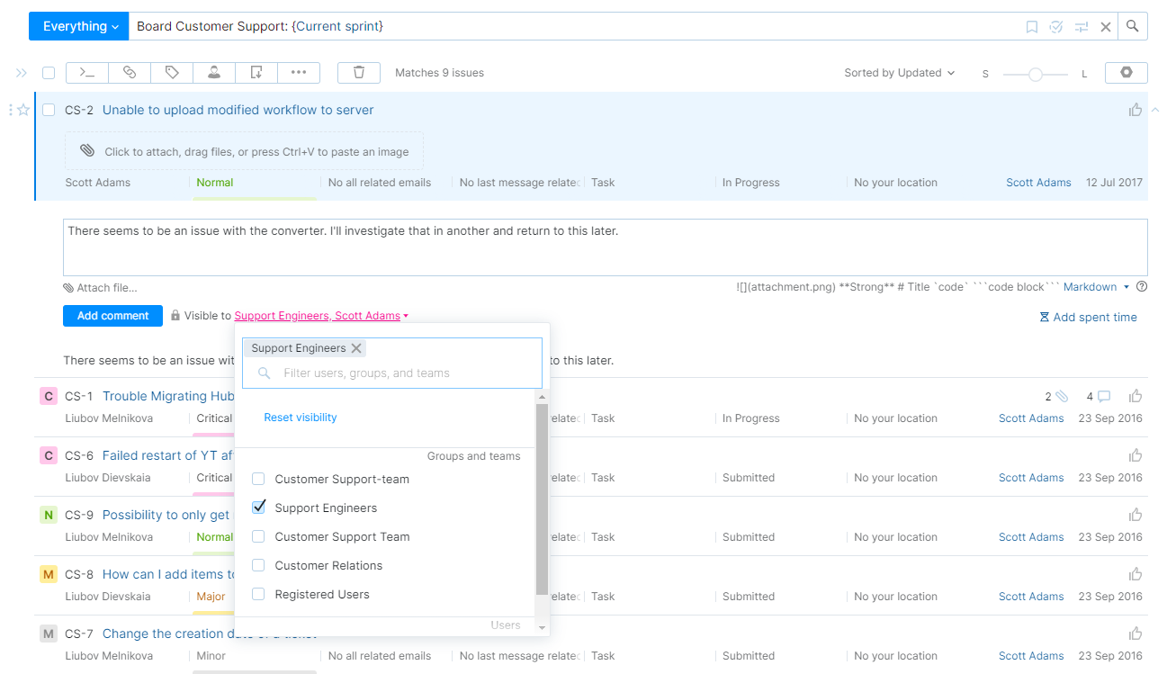This screenshot has height=674, width=1176.
Task: Click the paperclip icon on issue CS-1
Action: [1063, 396]
